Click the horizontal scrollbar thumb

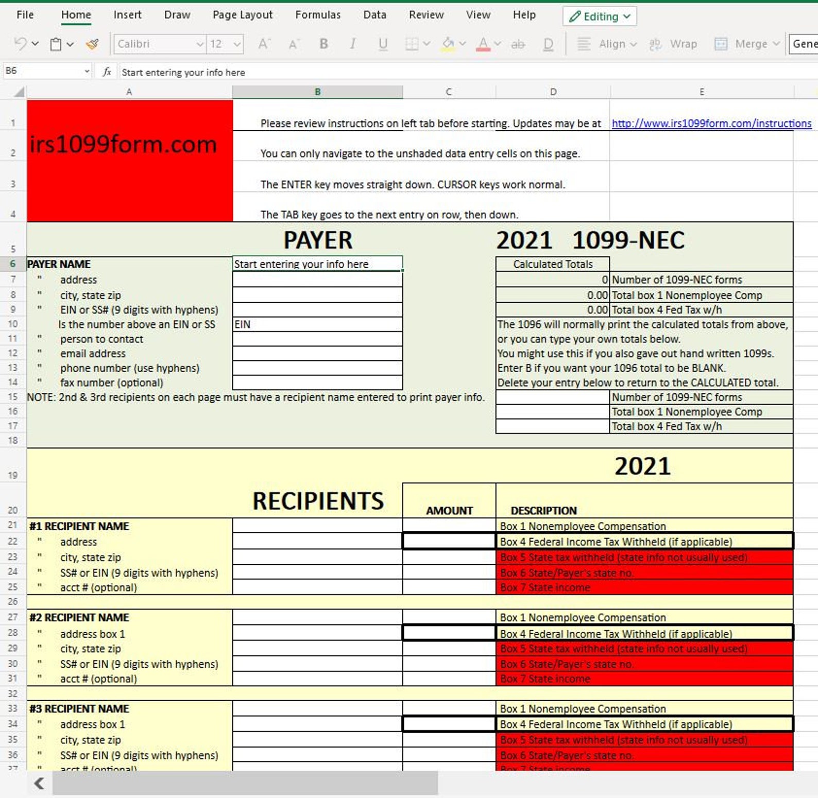click(245, 784)
